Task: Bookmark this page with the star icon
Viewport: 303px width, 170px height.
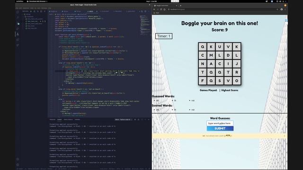Action: 277,9
